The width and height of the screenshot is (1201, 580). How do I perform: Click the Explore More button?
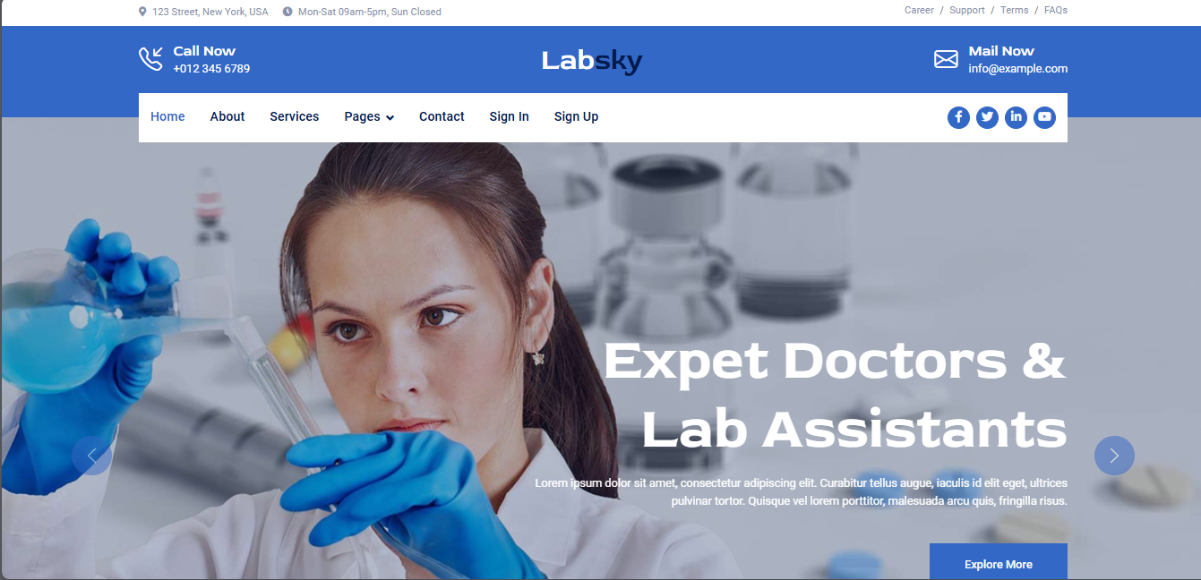(x=999, y=562)
